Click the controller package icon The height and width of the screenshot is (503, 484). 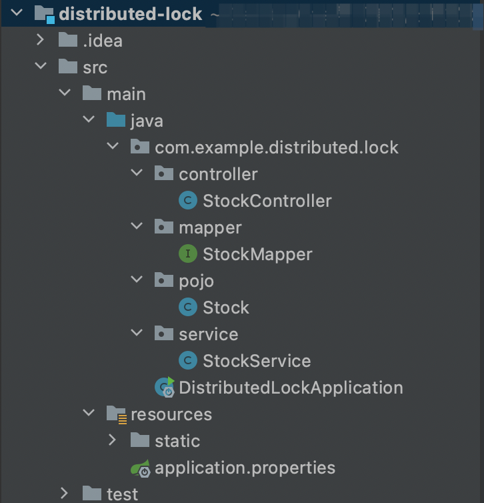[164, 173]
